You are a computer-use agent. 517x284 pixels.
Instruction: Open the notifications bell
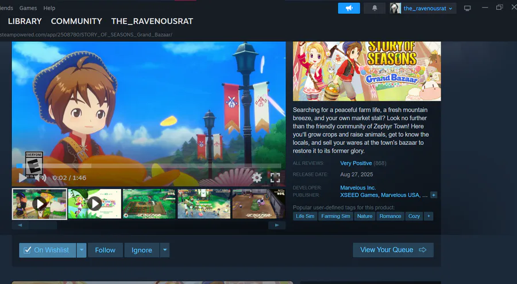coord(375,8)
